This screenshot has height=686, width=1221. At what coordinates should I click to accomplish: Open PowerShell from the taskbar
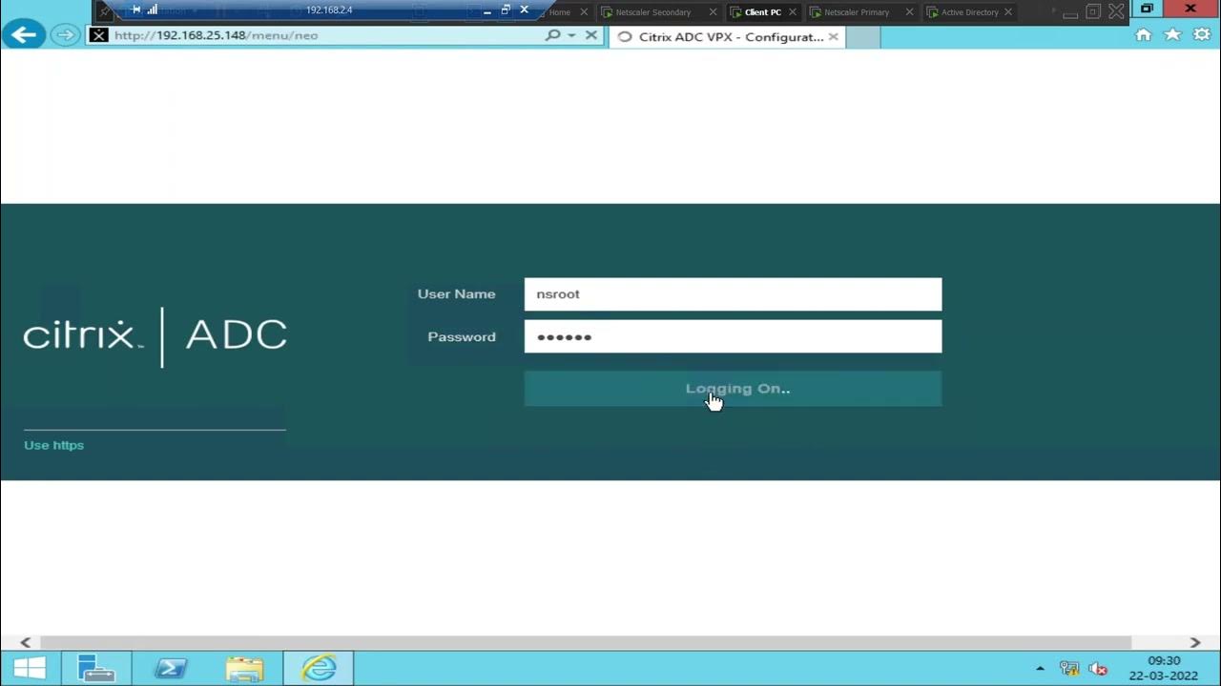pos(171,669)
